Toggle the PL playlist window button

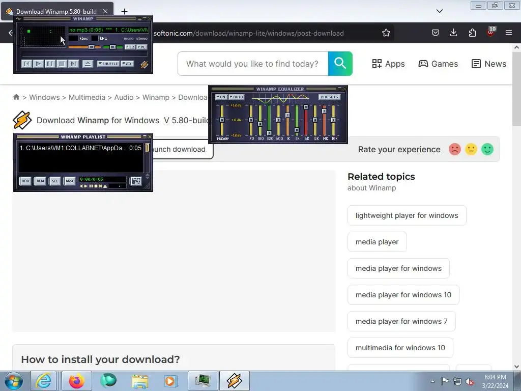pyautogui.click(x=142, y=47)
